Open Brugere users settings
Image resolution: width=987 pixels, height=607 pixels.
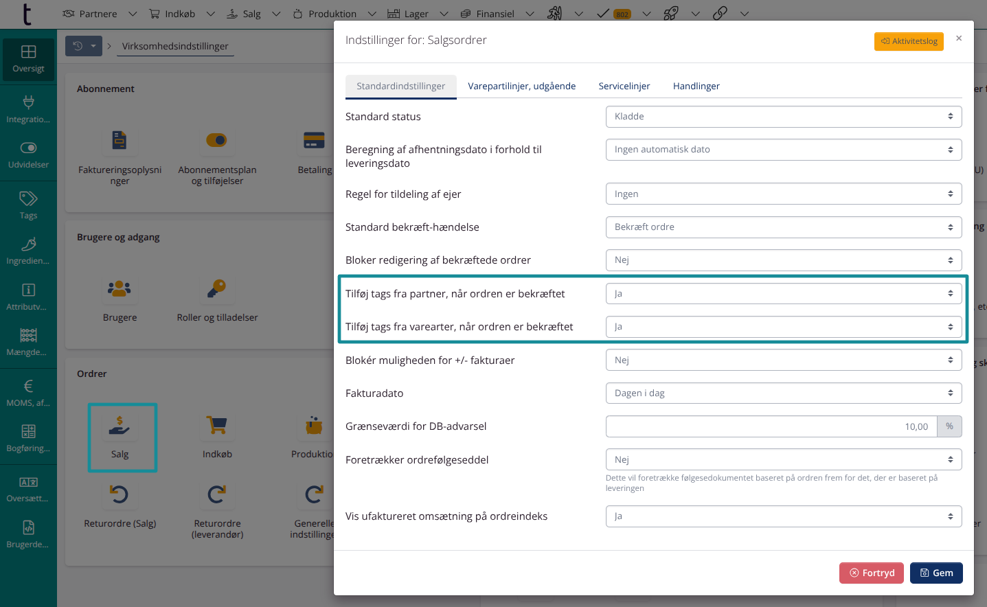(x=120, y=289)
